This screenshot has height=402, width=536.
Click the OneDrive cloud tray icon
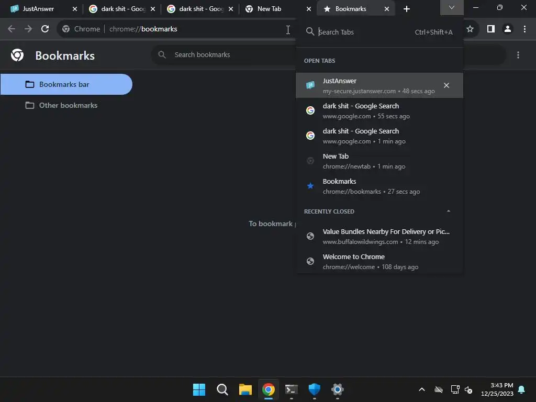439,389
